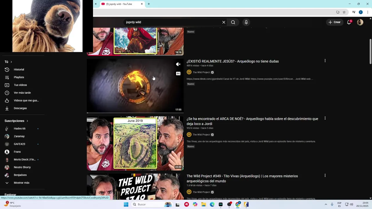This screenshot has width=372, height=209.
Task: Click the preview video progress bar
Action: 135,113
